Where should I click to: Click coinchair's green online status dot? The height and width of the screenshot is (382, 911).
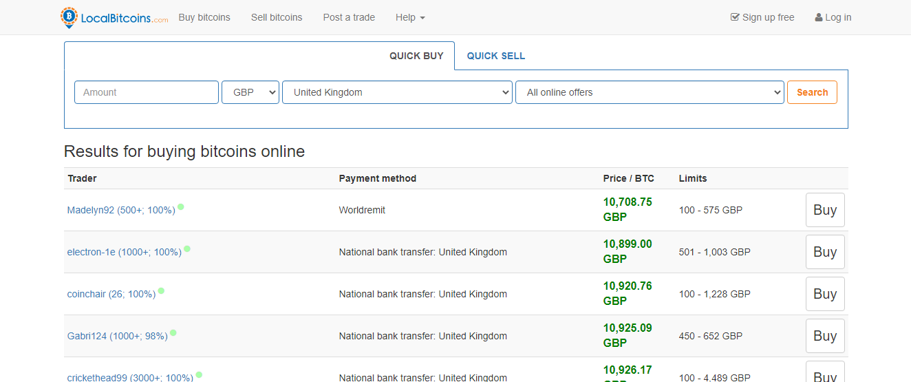click(x=161, y=290)
